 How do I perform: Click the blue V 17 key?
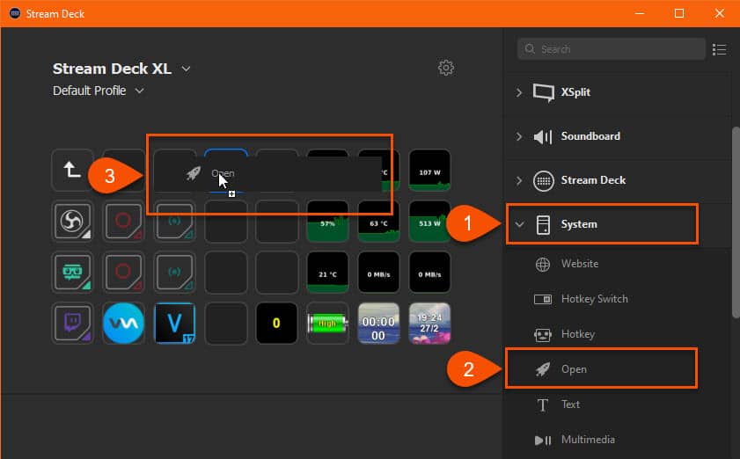pyautogui.click(x=174, y=323)
